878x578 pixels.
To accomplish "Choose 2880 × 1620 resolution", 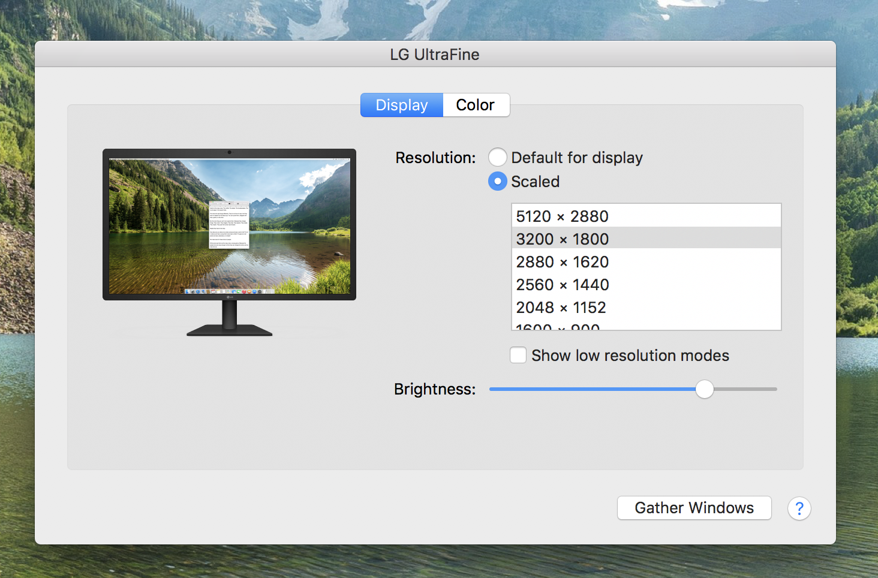I will click(x=646, y=261).
